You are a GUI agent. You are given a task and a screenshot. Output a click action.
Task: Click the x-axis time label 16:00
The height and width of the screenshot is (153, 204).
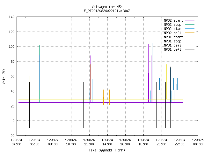point(125,144)
